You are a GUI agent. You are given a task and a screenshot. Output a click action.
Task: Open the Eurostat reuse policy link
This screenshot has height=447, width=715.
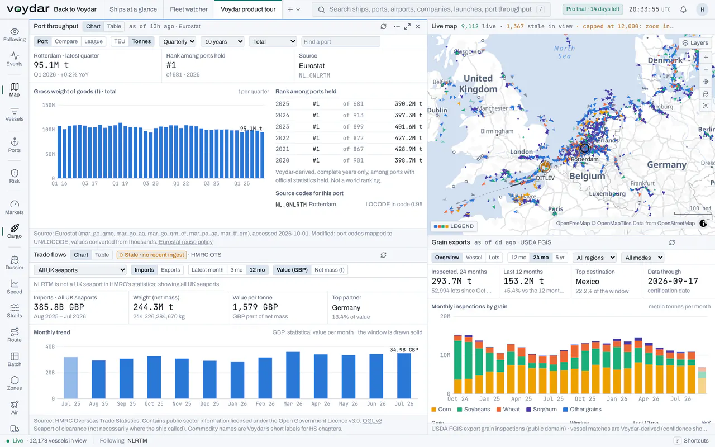click(185, 242)
